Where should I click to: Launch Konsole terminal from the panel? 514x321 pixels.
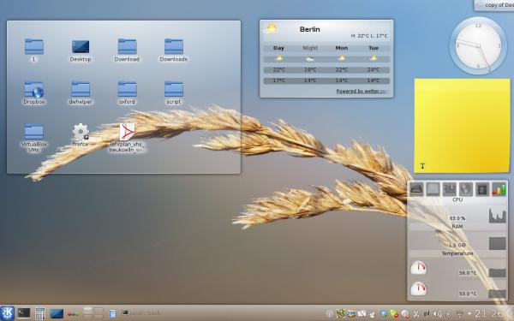coord(24,313)
